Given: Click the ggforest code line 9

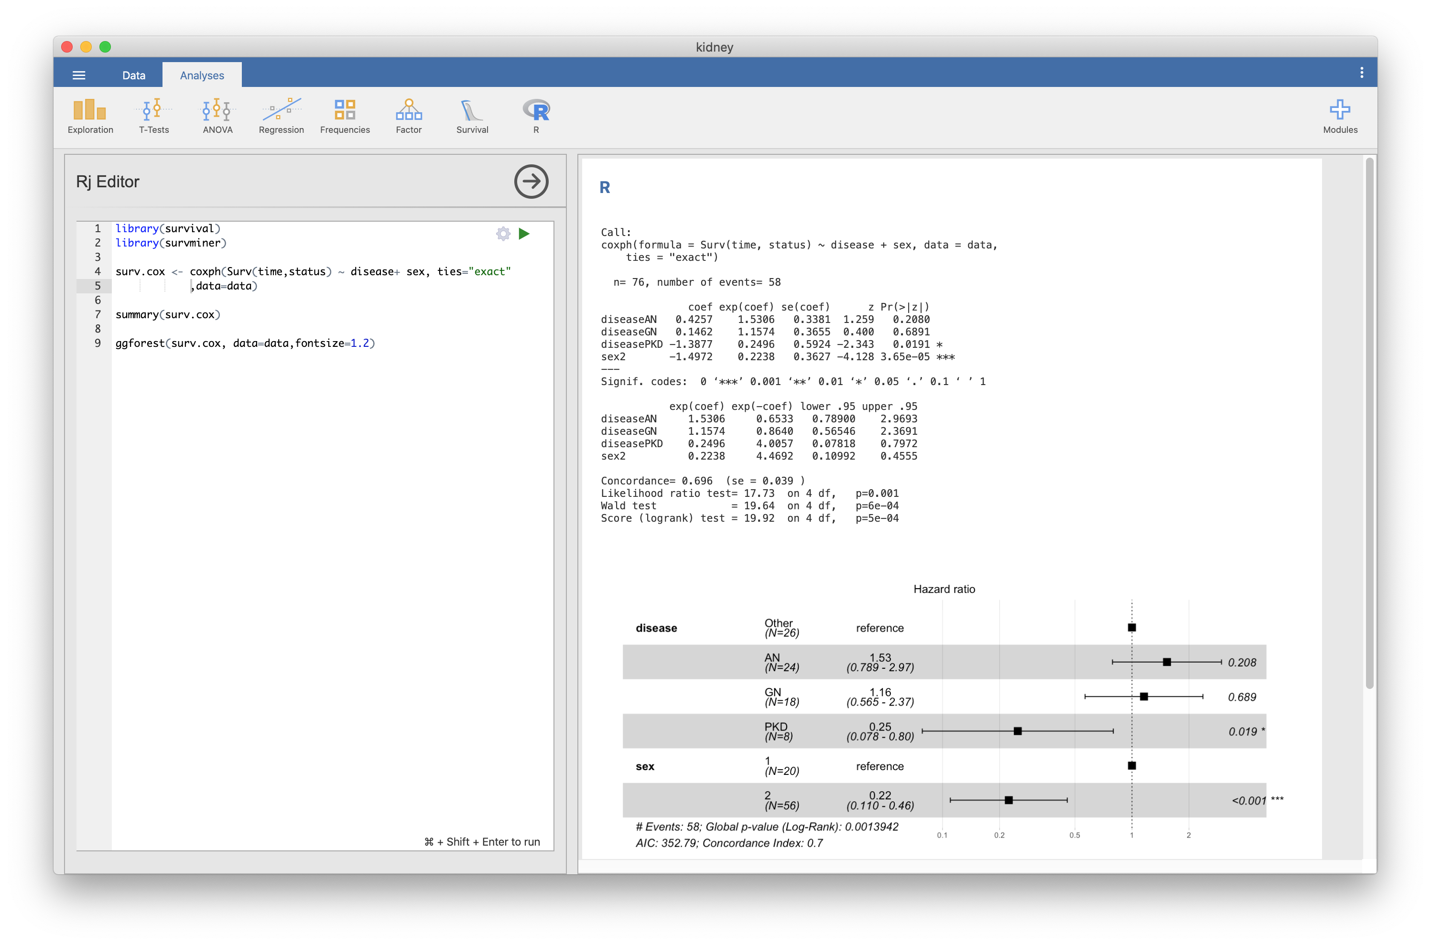Looking at the screenshot, I should tap(245, 344).
